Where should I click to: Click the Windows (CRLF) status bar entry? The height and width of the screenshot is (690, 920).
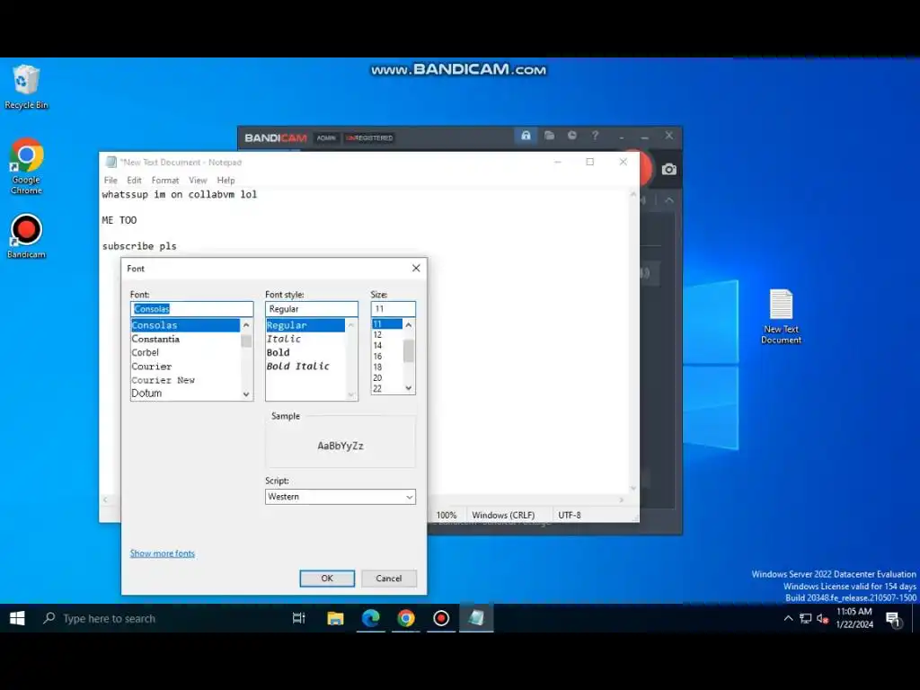503,515
